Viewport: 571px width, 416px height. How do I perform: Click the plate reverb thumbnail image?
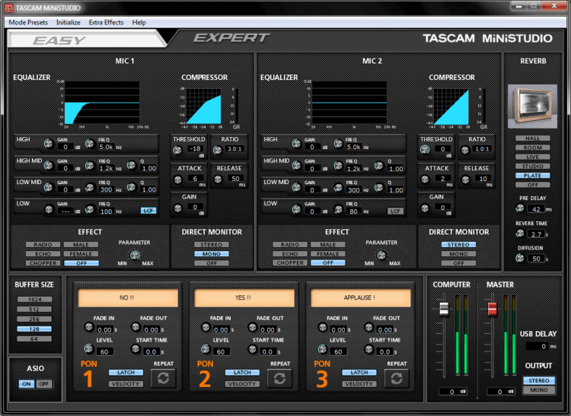532,106
